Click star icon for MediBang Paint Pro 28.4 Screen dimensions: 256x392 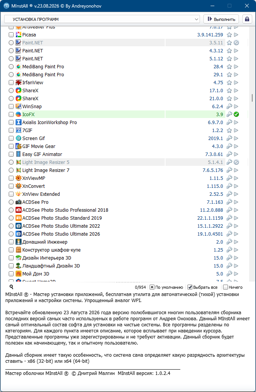(229, 67)
